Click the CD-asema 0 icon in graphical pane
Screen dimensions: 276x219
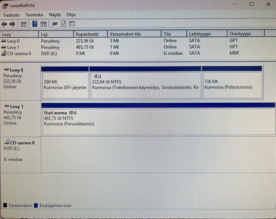click(7, 142)
